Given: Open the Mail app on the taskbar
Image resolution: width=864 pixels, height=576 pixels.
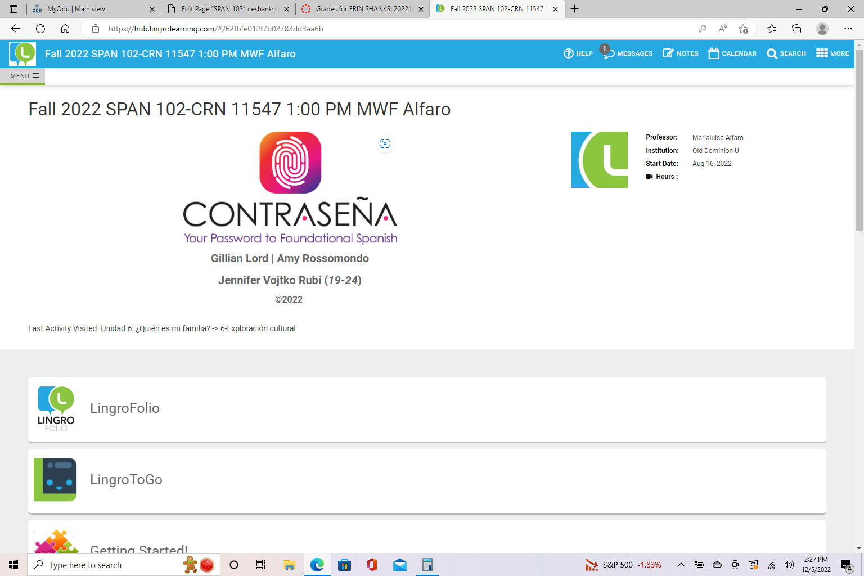Looking at the screenshot, I should pyautogui.click(x=400, y=565).
